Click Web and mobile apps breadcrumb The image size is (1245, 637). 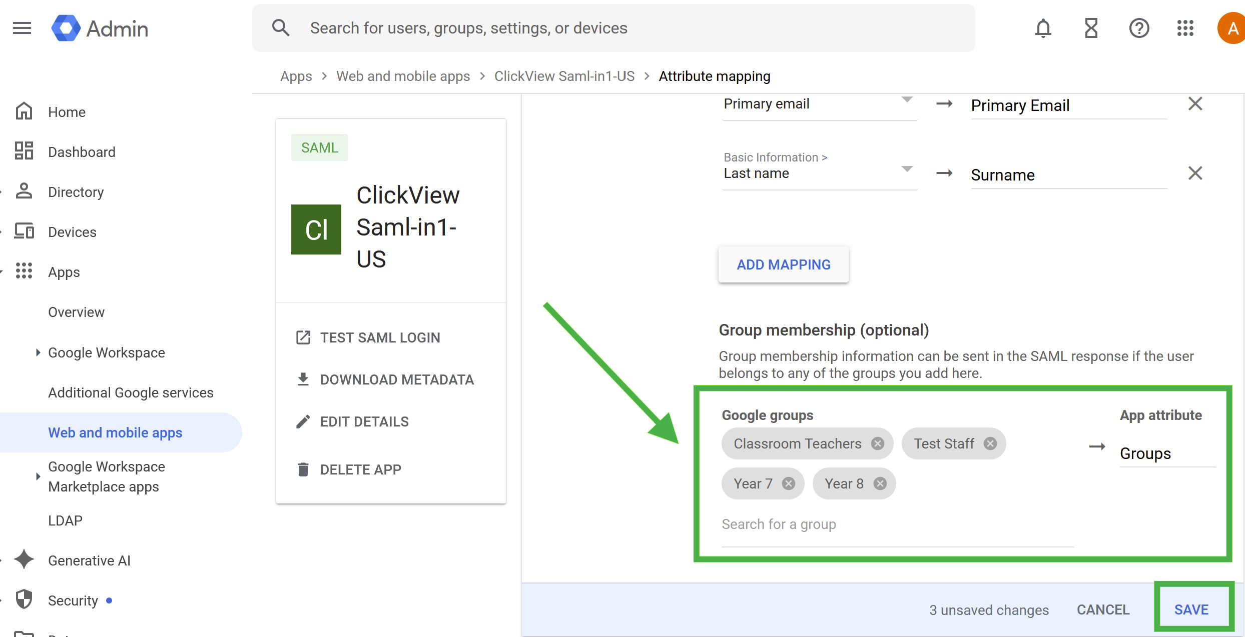403,76
